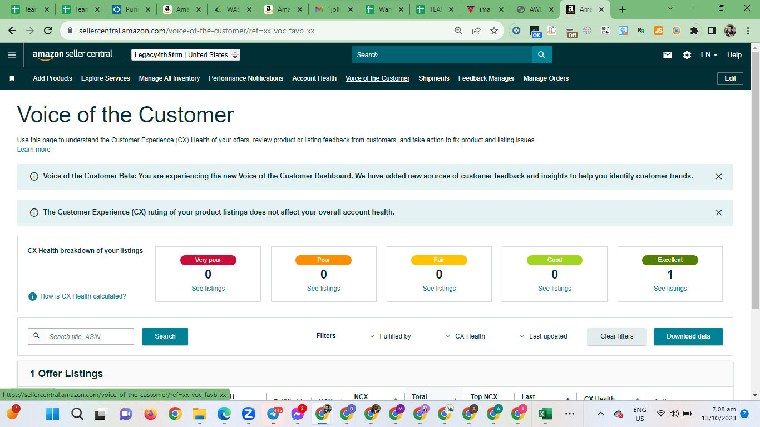Open Manage Orders
This screenshot has width=760, height=427.
click(x=546, y=78)
